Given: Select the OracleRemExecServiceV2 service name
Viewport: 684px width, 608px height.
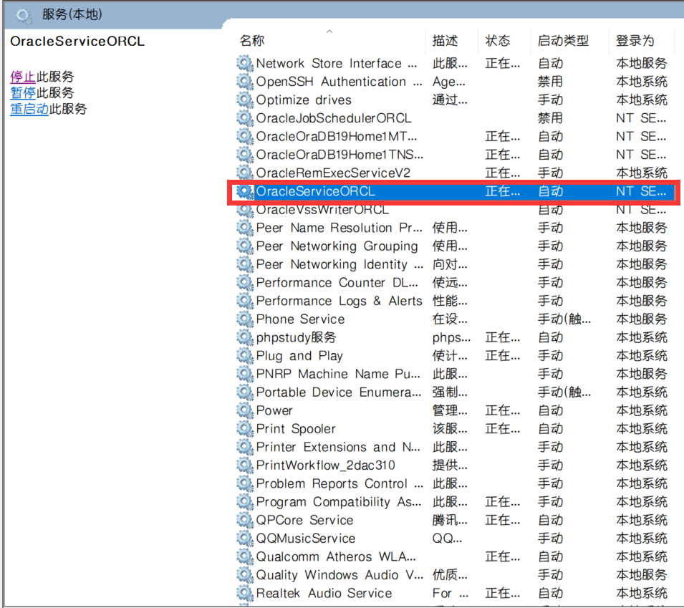Looking at the screenshot, I should tap(333, 173).
